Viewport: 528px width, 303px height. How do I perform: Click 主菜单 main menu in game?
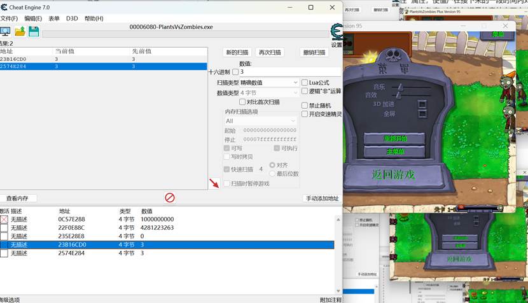[x=394, y=151]
